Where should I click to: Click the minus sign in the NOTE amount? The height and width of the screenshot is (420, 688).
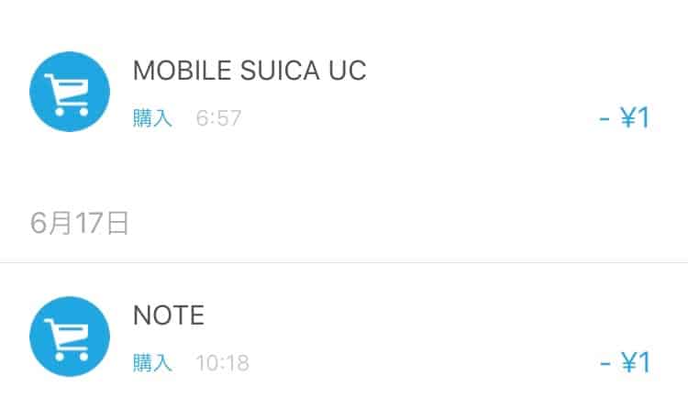(x=605, y=363)
